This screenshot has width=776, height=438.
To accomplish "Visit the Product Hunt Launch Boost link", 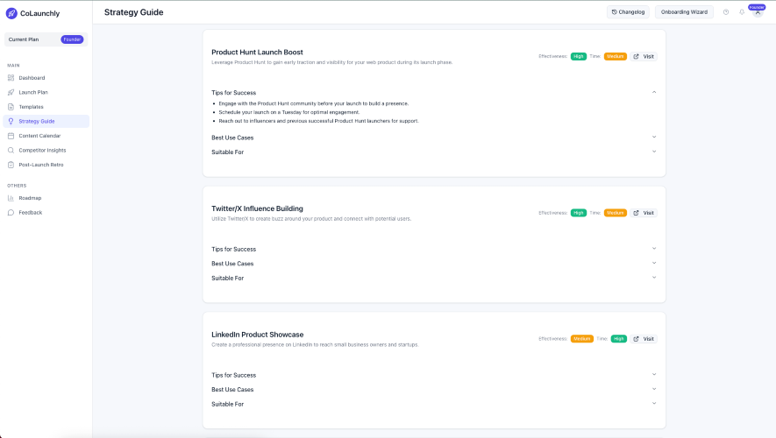I will (644, 56).
